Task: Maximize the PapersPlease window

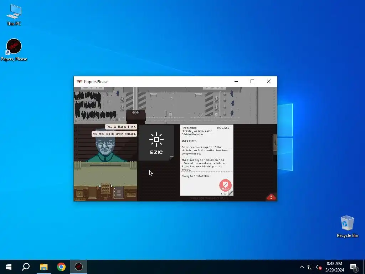Action: 252,82
